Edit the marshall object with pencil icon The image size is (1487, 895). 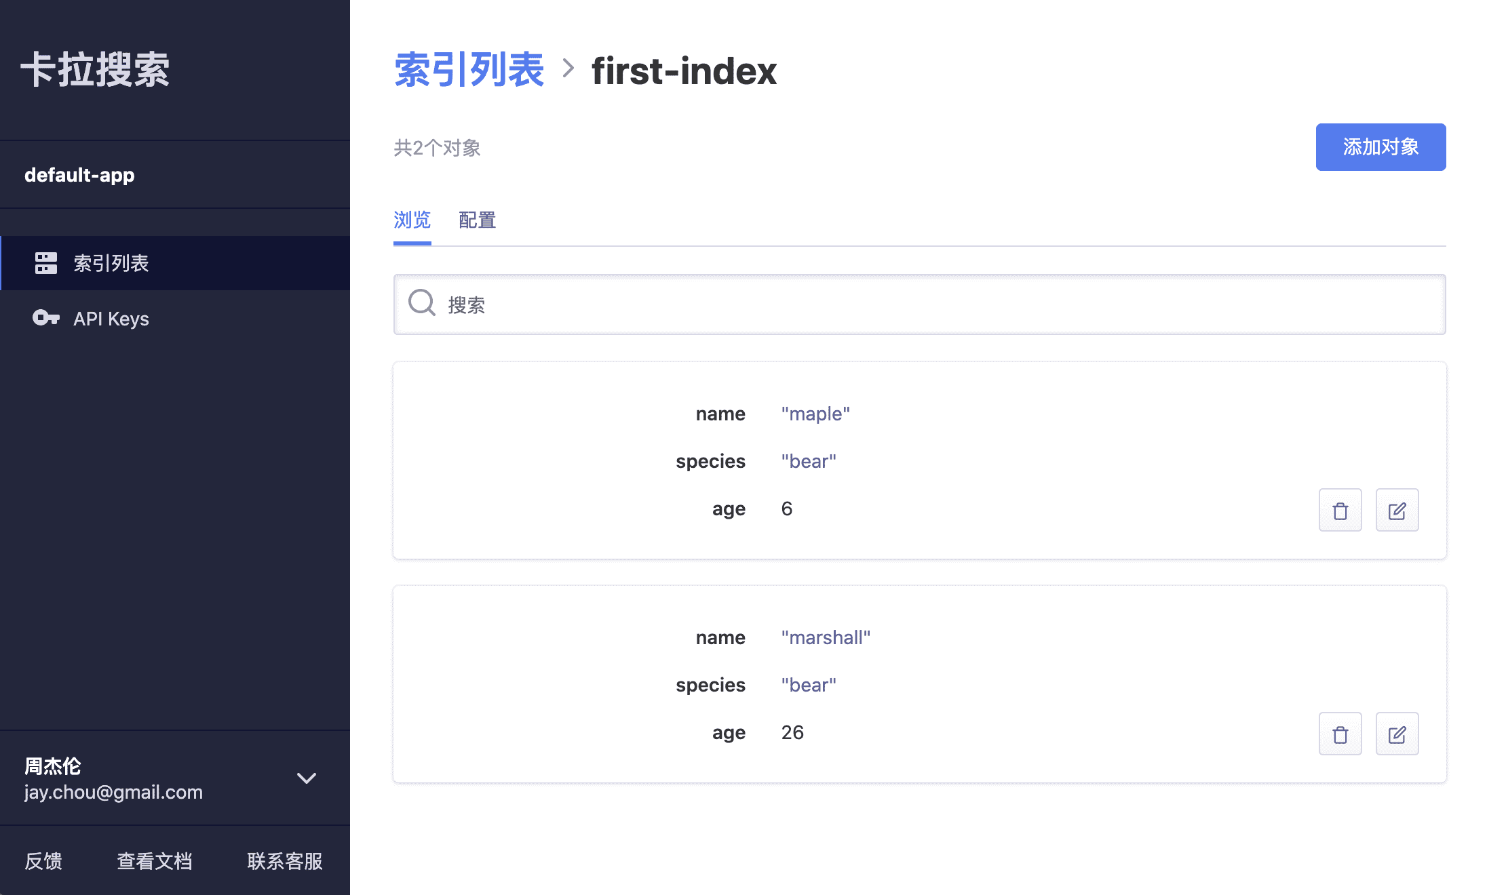coord(1397,734)
